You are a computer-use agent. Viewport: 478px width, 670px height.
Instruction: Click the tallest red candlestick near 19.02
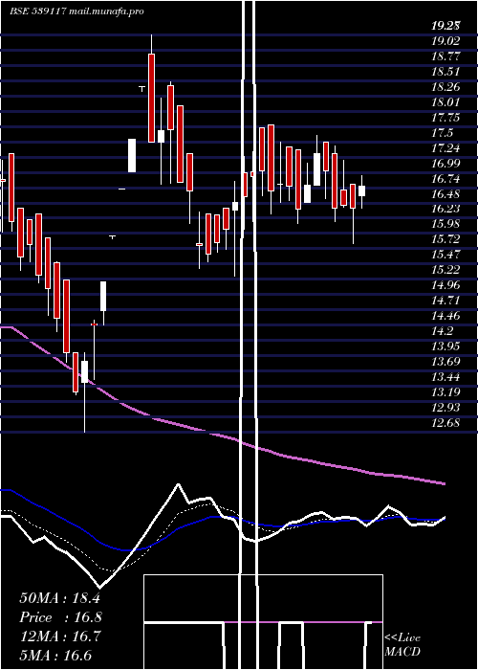151,98
